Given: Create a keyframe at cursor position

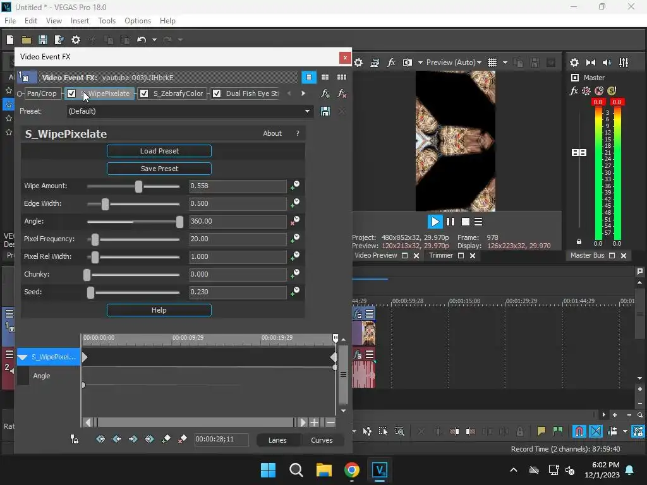Looking at the screenshot, I should (x=166, y=440).
